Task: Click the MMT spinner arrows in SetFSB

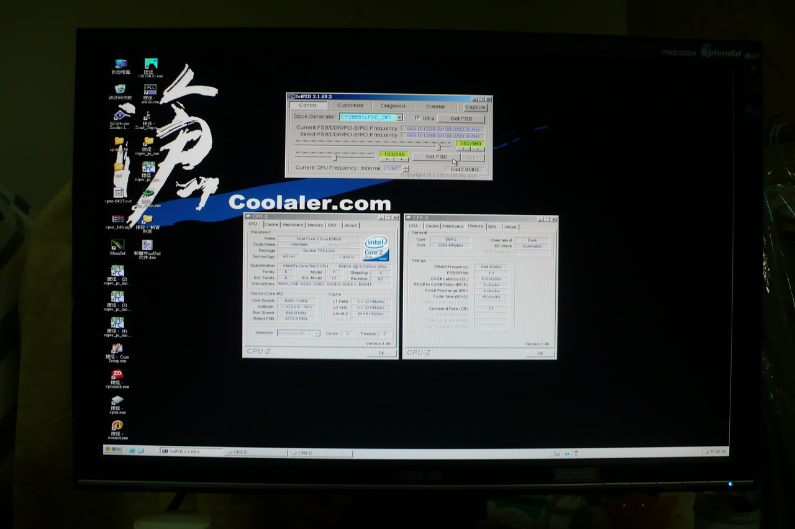Action: point(406,168)
